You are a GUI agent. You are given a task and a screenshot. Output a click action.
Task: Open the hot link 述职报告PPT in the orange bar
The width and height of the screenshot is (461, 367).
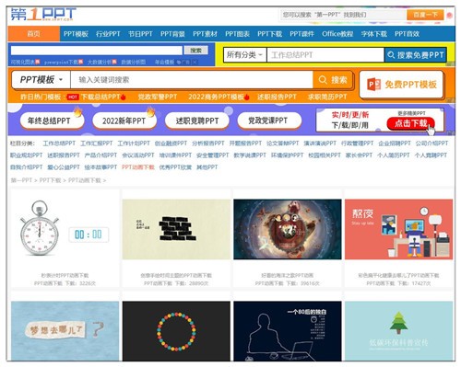(277, 97)
